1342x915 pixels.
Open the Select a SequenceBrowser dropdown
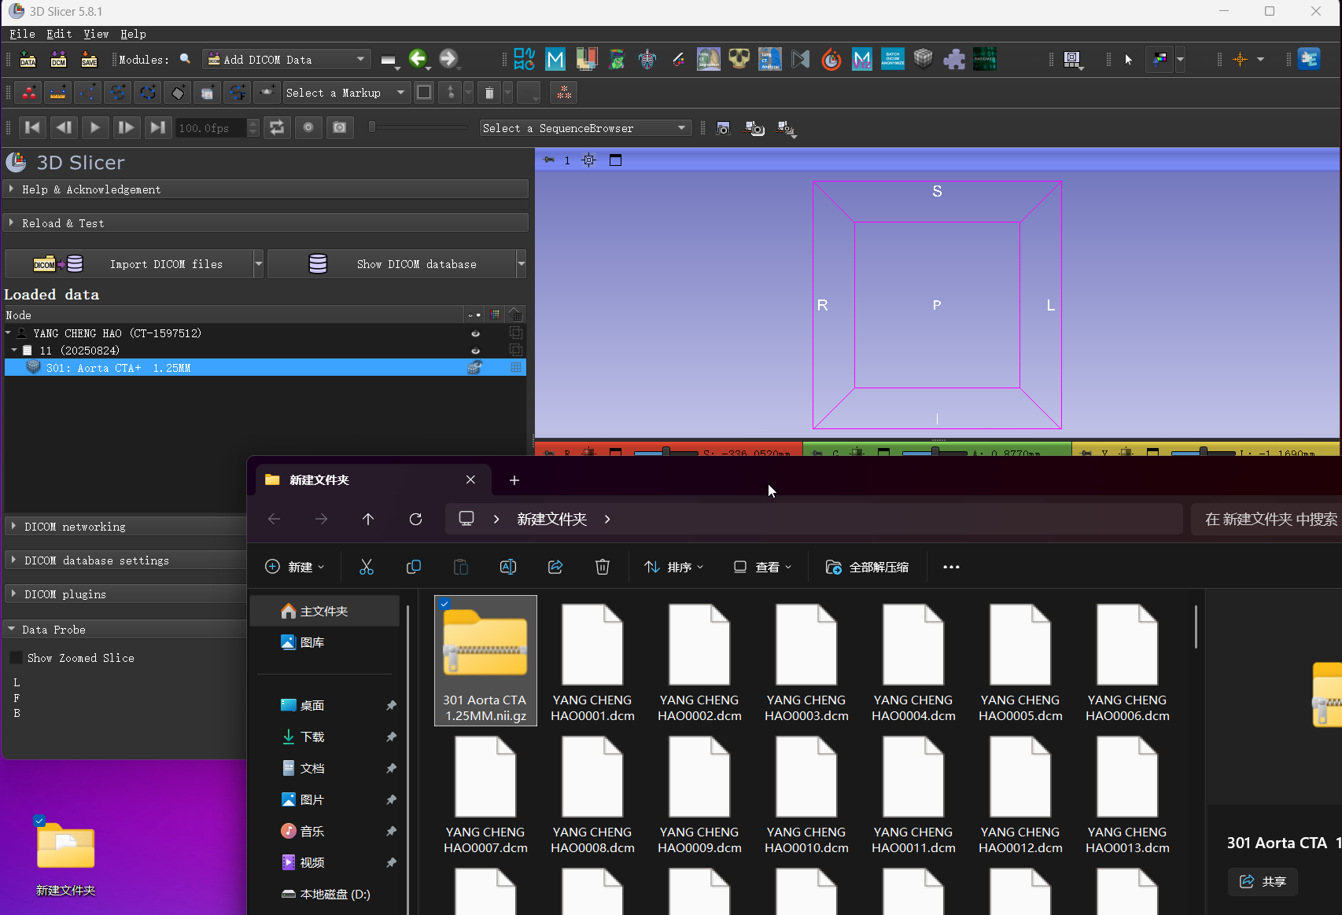point(585,128)
